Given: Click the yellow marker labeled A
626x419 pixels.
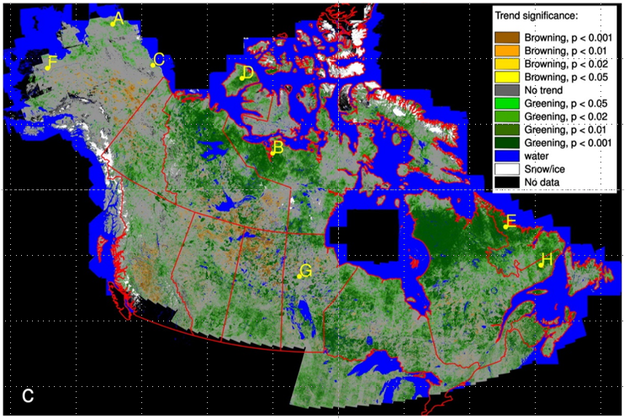Looking at the screenshot, I should coord(113,23).
